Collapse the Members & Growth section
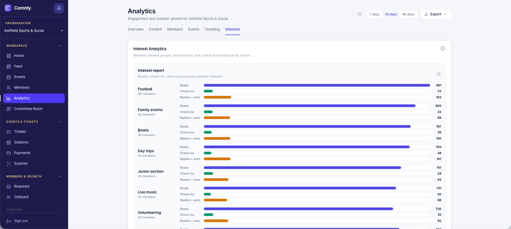Viewport: 511px width, 229px height. (x=60, y=176)
